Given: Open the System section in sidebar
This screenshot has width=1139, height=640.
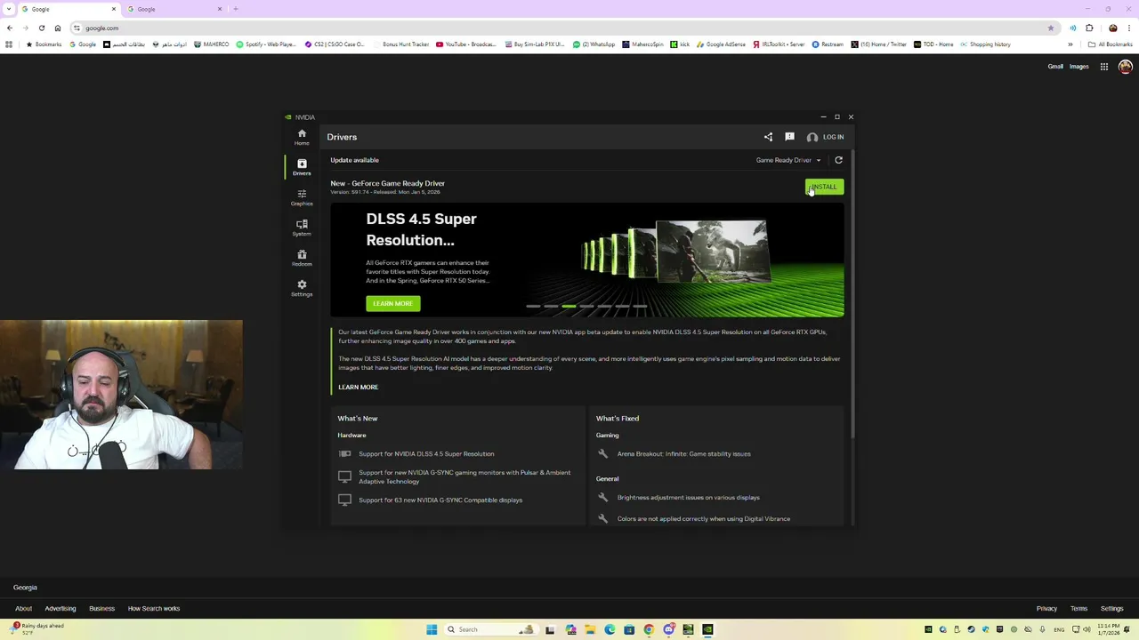Looking at the screenshot, I should (302, 228).
